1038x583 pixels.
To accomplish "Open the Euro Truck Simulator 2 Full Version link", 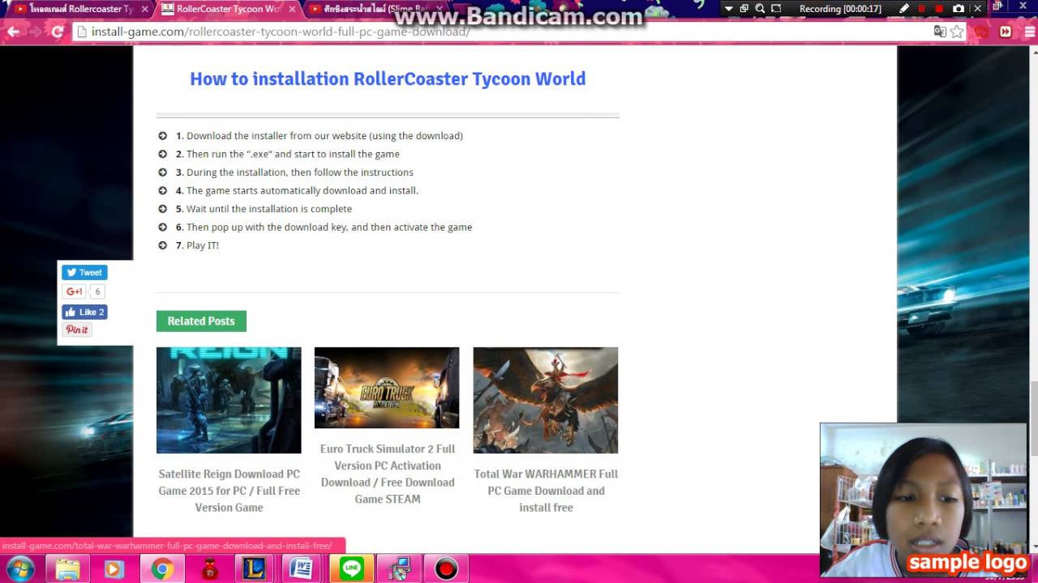I will coord(388,474).
